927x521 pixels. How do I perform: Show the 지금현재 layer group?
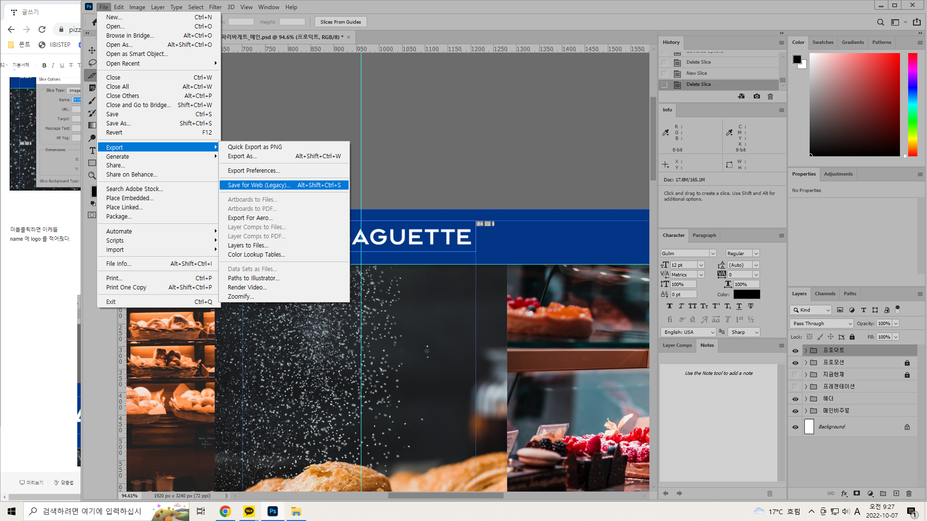[795, 374]
